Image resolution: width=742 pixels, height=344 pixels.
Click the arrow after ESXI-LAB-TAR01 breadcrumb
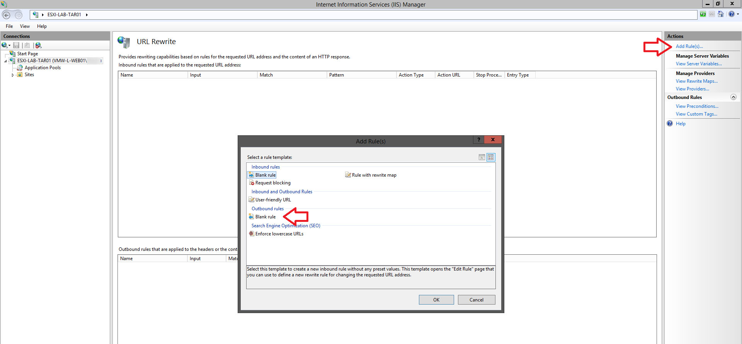point(87,15)
